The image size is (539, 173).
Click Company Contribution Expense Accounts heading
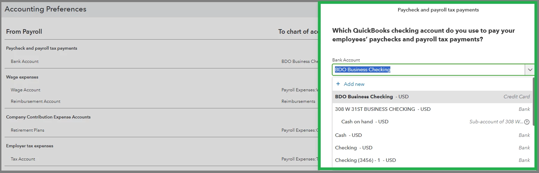coord(48,117)
